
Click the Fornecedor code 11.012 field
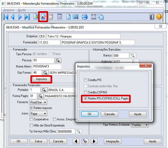click(x=49, y=43)
